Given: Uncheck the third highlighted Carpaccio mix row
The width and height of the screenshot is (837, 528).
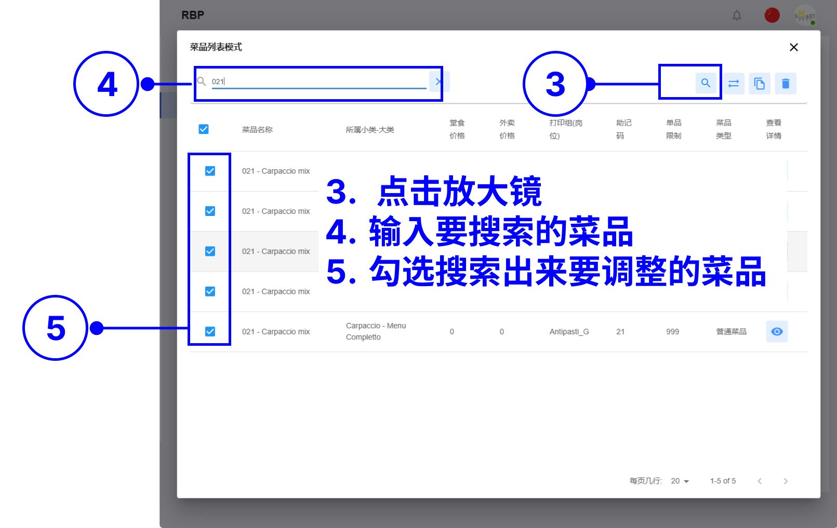Looking at the screenshot, I should [210, 251].
